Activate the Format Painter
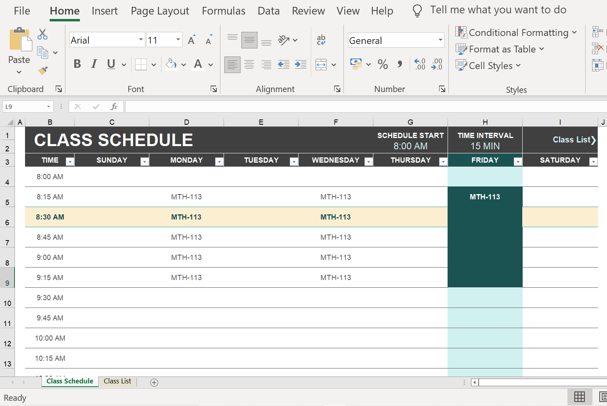The width and height of the screenshot is (607, 406). click(42, 71)
